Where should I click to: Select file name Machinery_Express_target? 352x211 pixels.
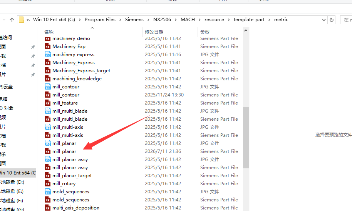click(81, 71)
